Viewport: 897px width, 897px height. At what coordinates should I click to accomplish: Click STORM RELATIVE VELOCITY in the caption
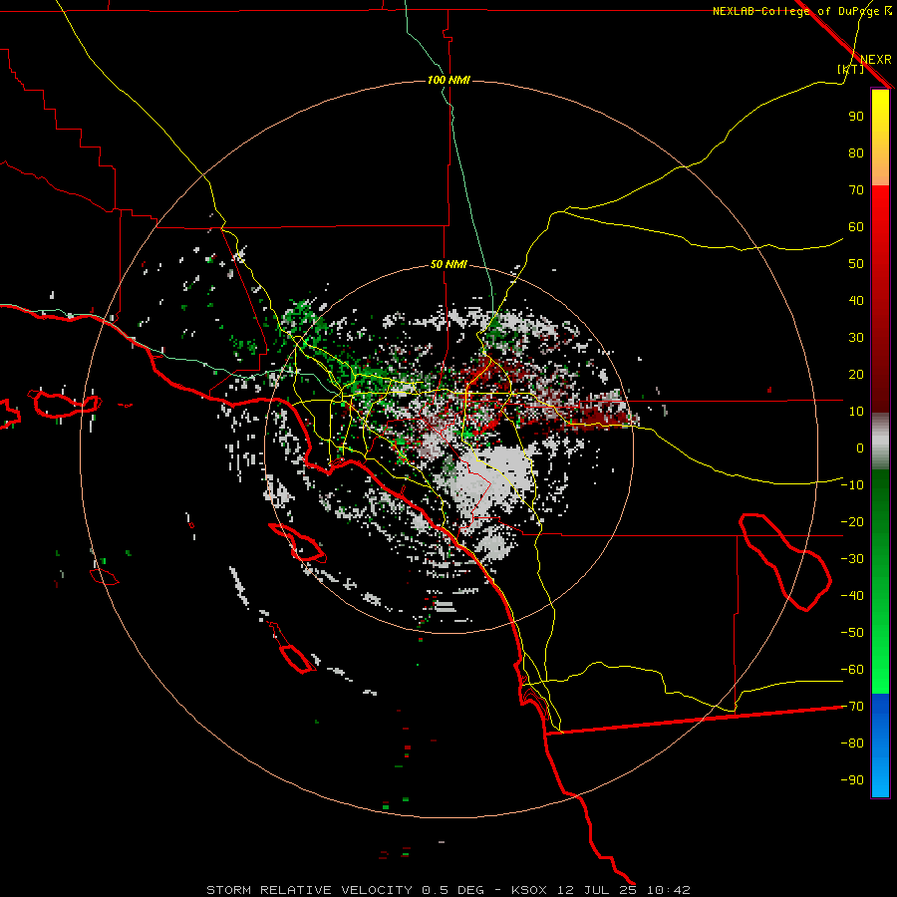(309, 890)
